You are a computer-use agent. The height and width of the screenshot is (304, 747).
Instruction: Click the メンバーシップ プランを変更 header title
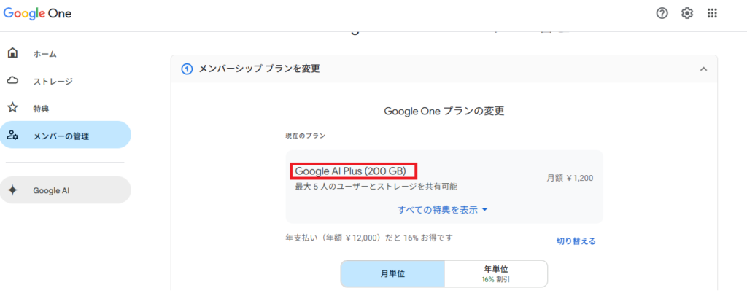(x=260, y=69)
